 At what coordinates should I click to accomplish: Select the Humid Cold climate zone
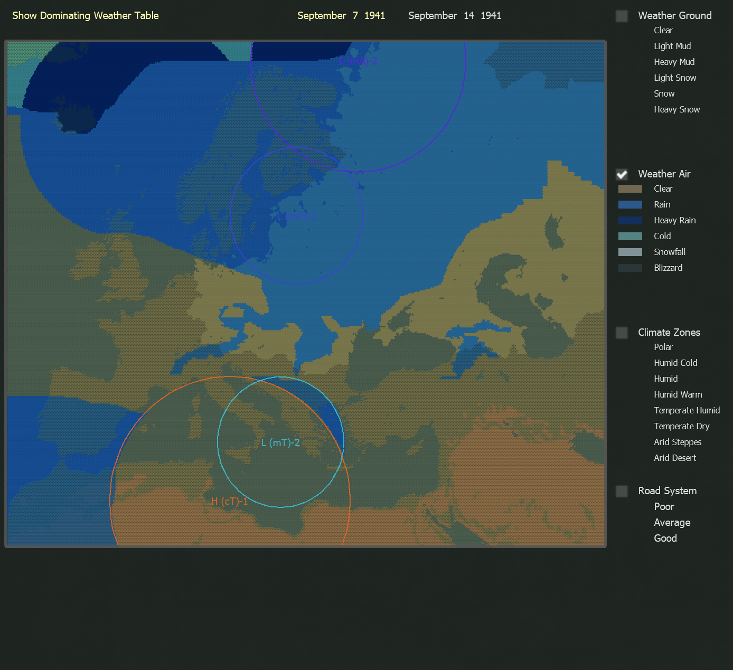[675, 363]
